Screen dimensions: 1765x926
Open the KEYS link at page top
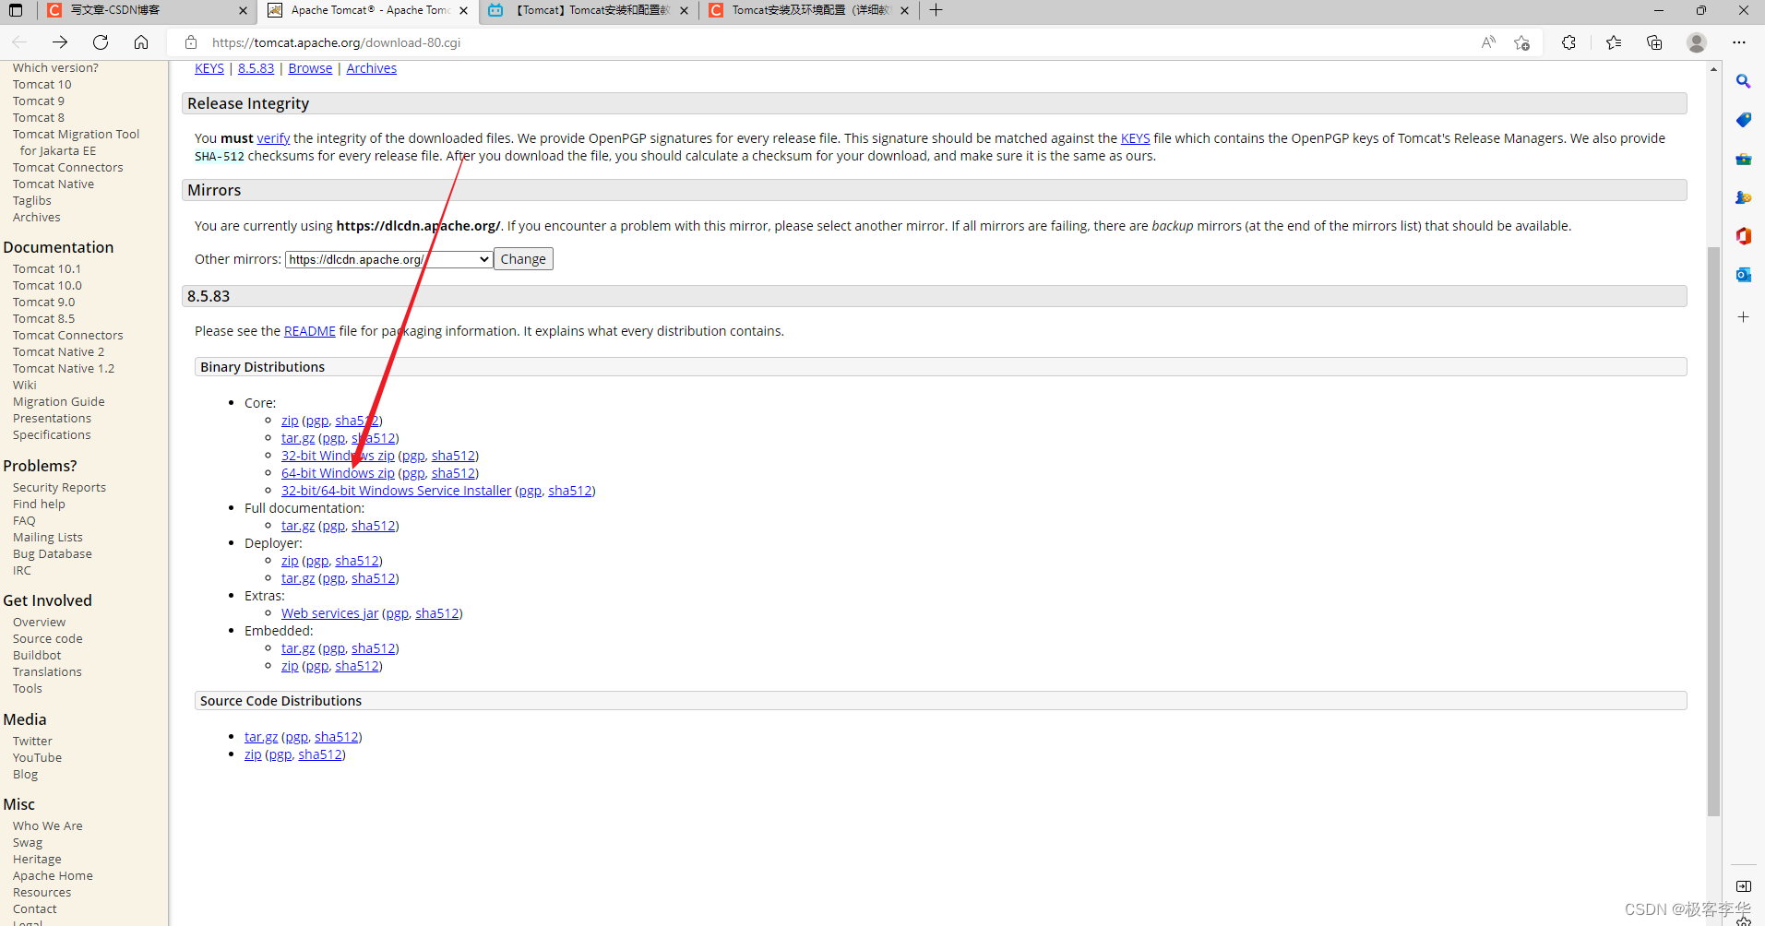pyautogui.click(x=209, y=68)
